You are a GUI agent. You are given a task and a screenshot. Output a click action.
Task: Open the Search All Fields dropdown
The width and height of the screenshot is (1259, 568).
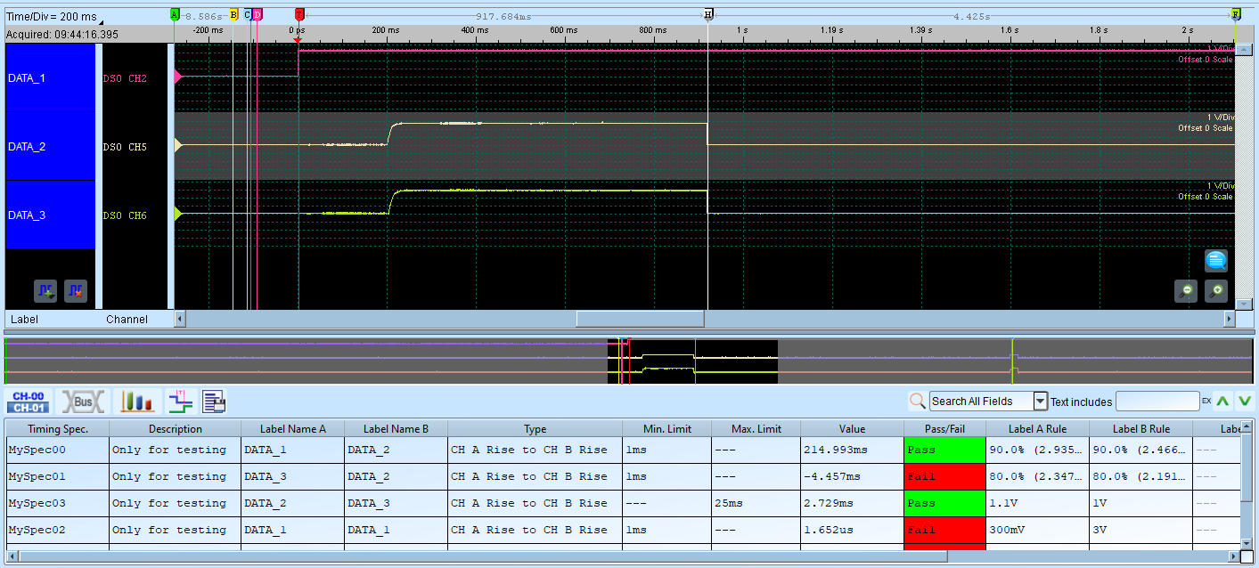pyautogui.click(x=1040, y=402)
